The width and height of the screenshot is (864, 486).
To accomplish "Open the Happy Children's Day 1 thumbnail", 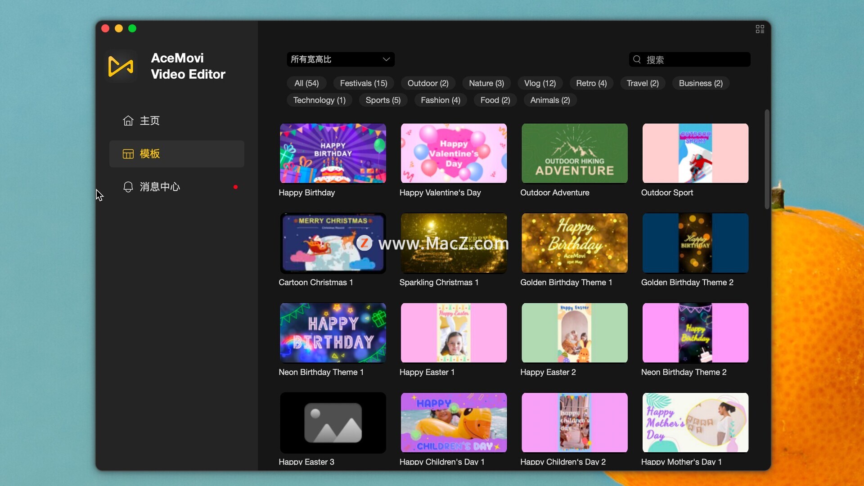I will click(x=454, y=423).
